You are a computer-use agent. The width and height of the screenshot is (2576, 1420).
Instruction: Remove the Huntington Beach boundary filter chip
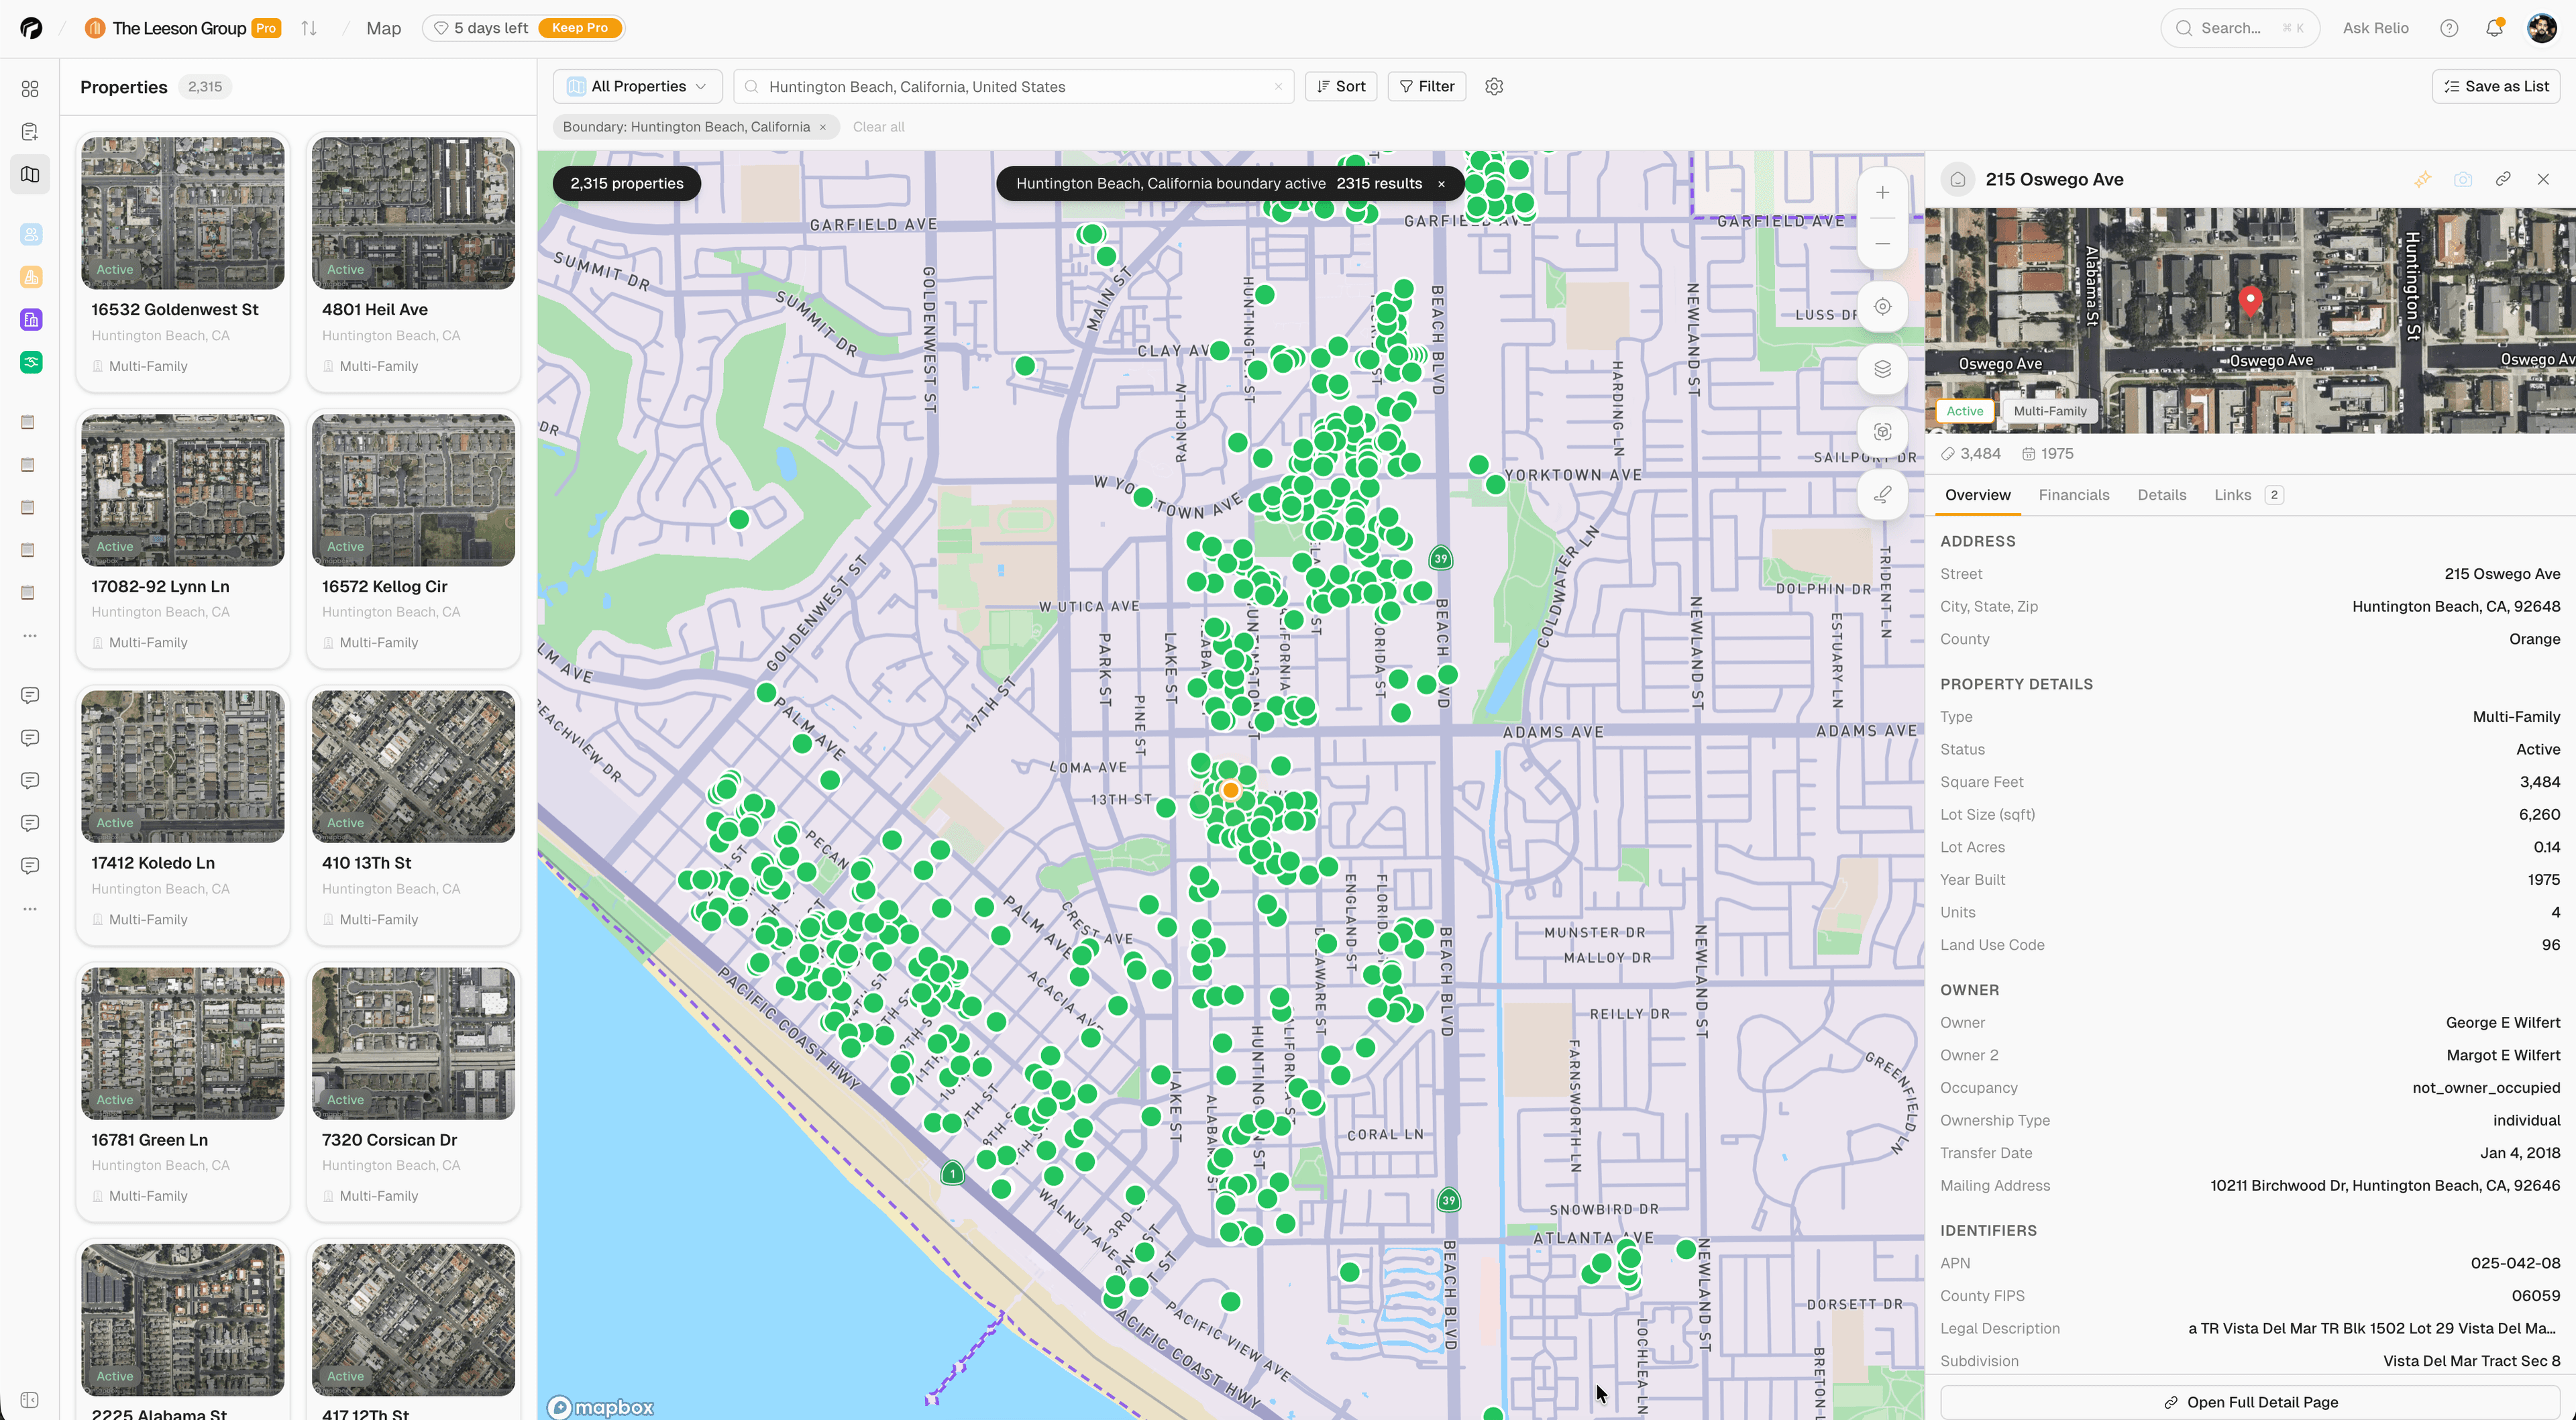pyautogui.click(x=823, y=127)
